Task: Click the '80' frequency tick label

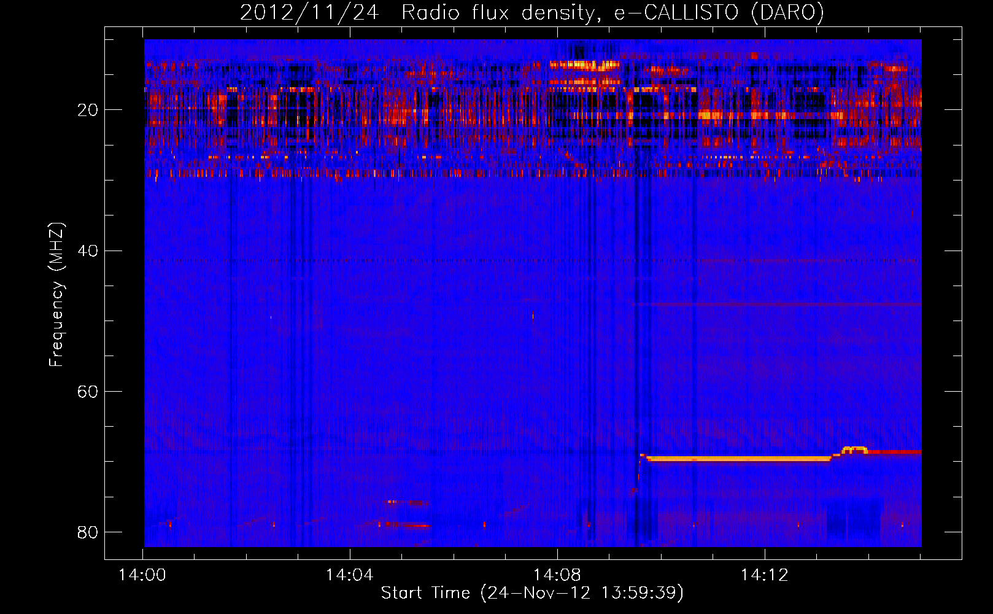Action: (x=88, y=532)
